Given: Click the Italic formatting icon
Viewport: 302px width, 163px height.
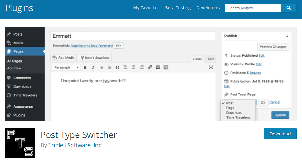Looking at the screenshot, I should (x=93, y=68).
